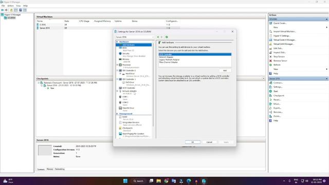
Task: Click the Help icon in the toolbar
Action: (21, 10)
